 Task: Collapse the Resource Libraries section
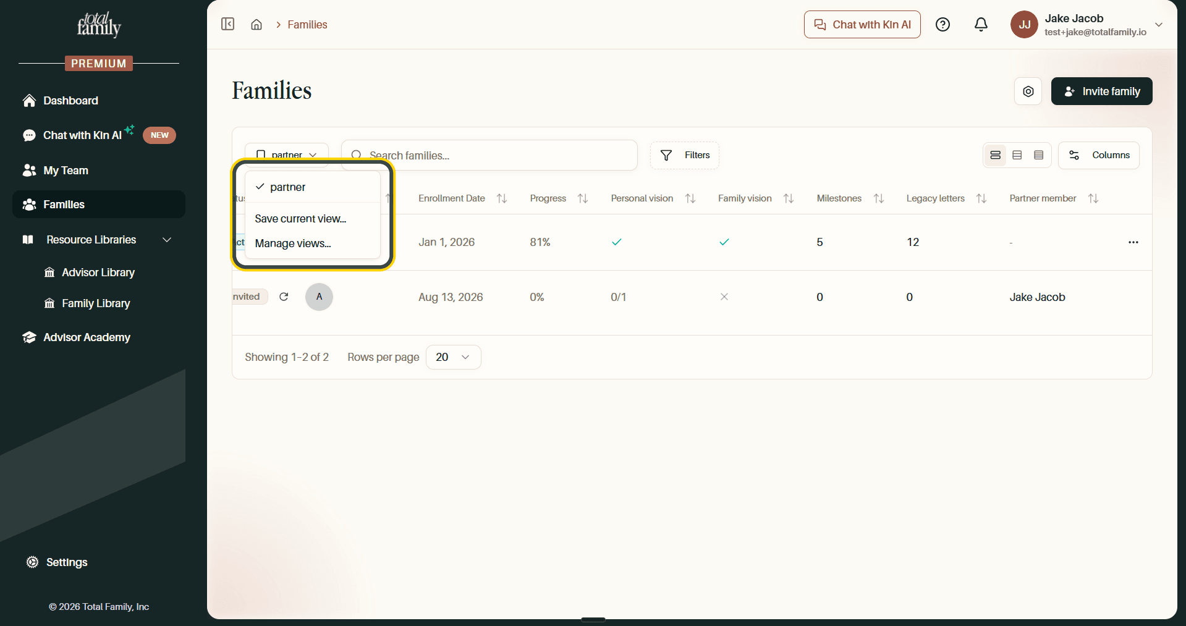(167, 240)
